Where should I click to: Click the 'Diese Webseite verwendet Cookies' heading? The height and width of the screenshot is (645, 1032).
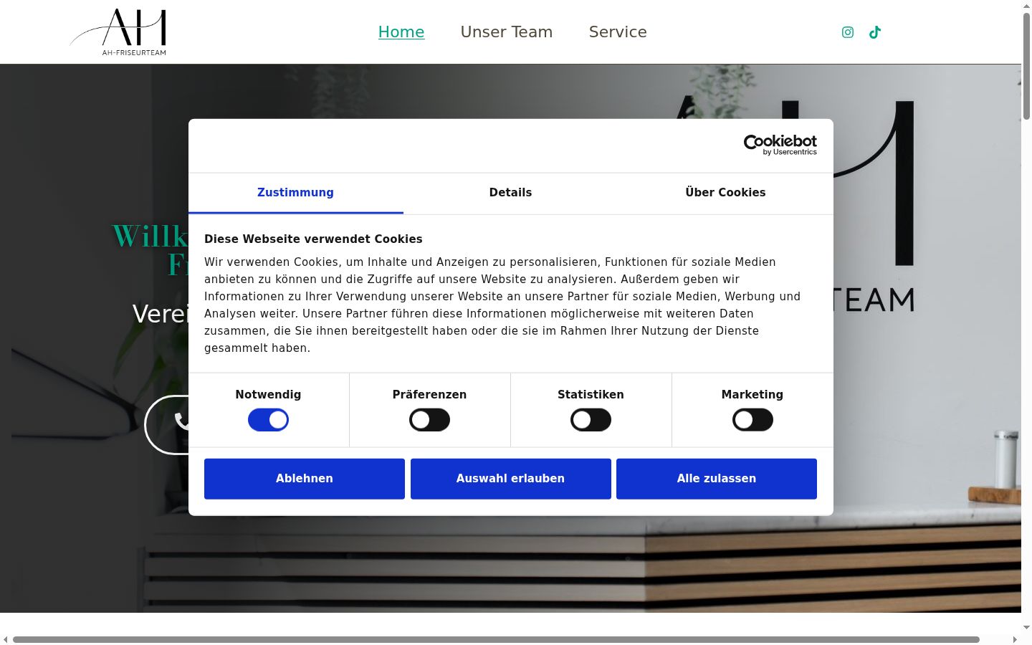pyautogui.click(x=313, y=239)
